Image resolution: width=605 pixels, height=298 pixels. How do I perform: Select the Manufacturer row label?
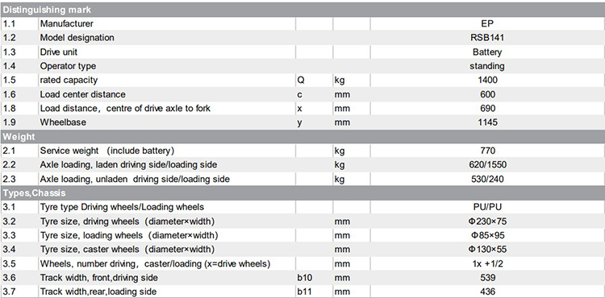[x=67, y=23]
